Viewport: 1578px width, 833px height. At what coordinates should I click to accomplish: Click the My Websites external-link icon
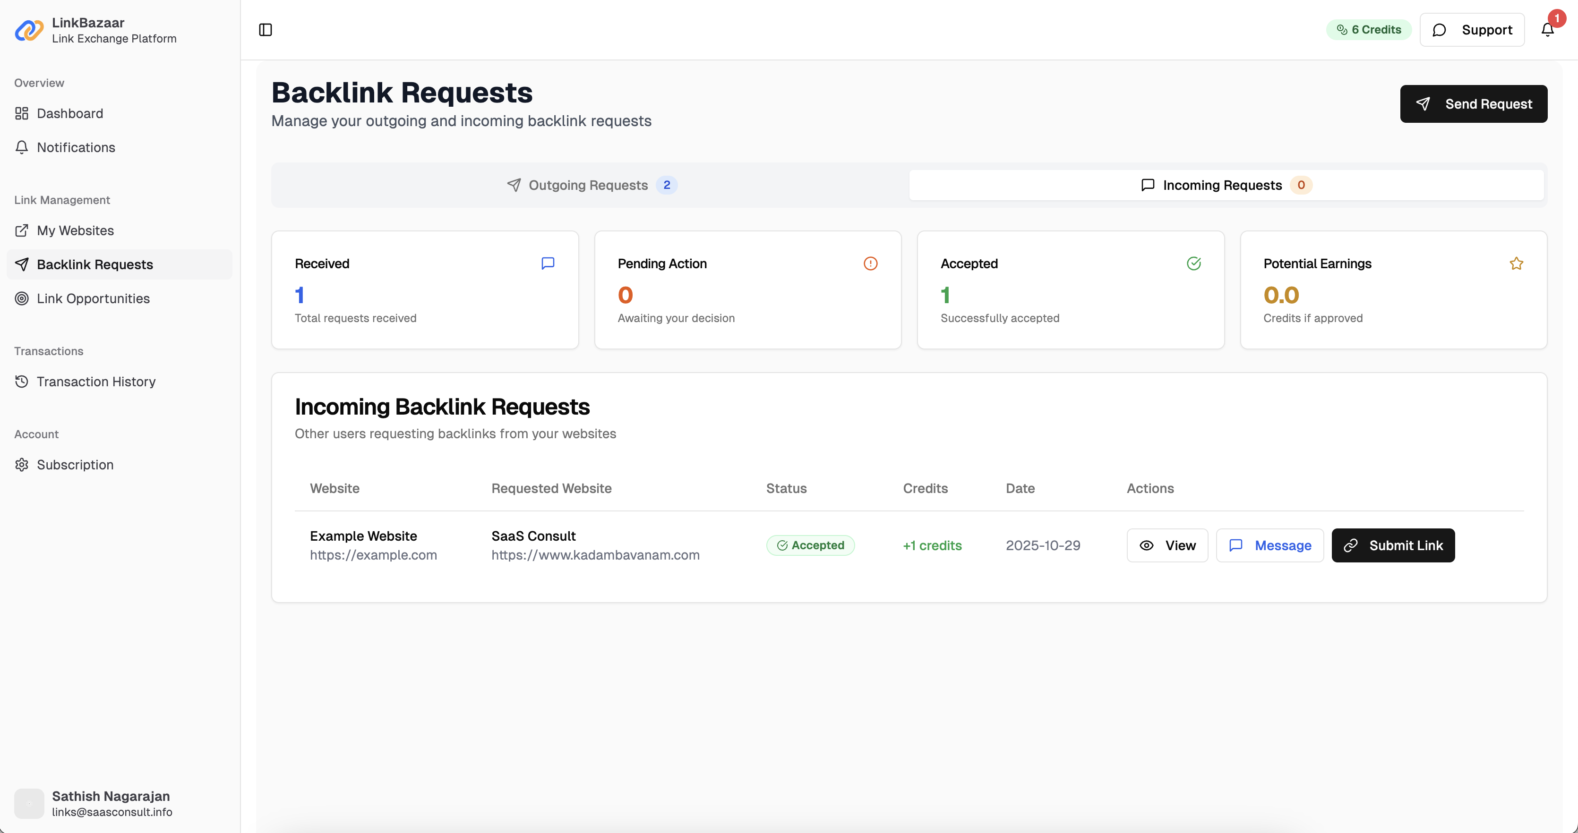21,229
